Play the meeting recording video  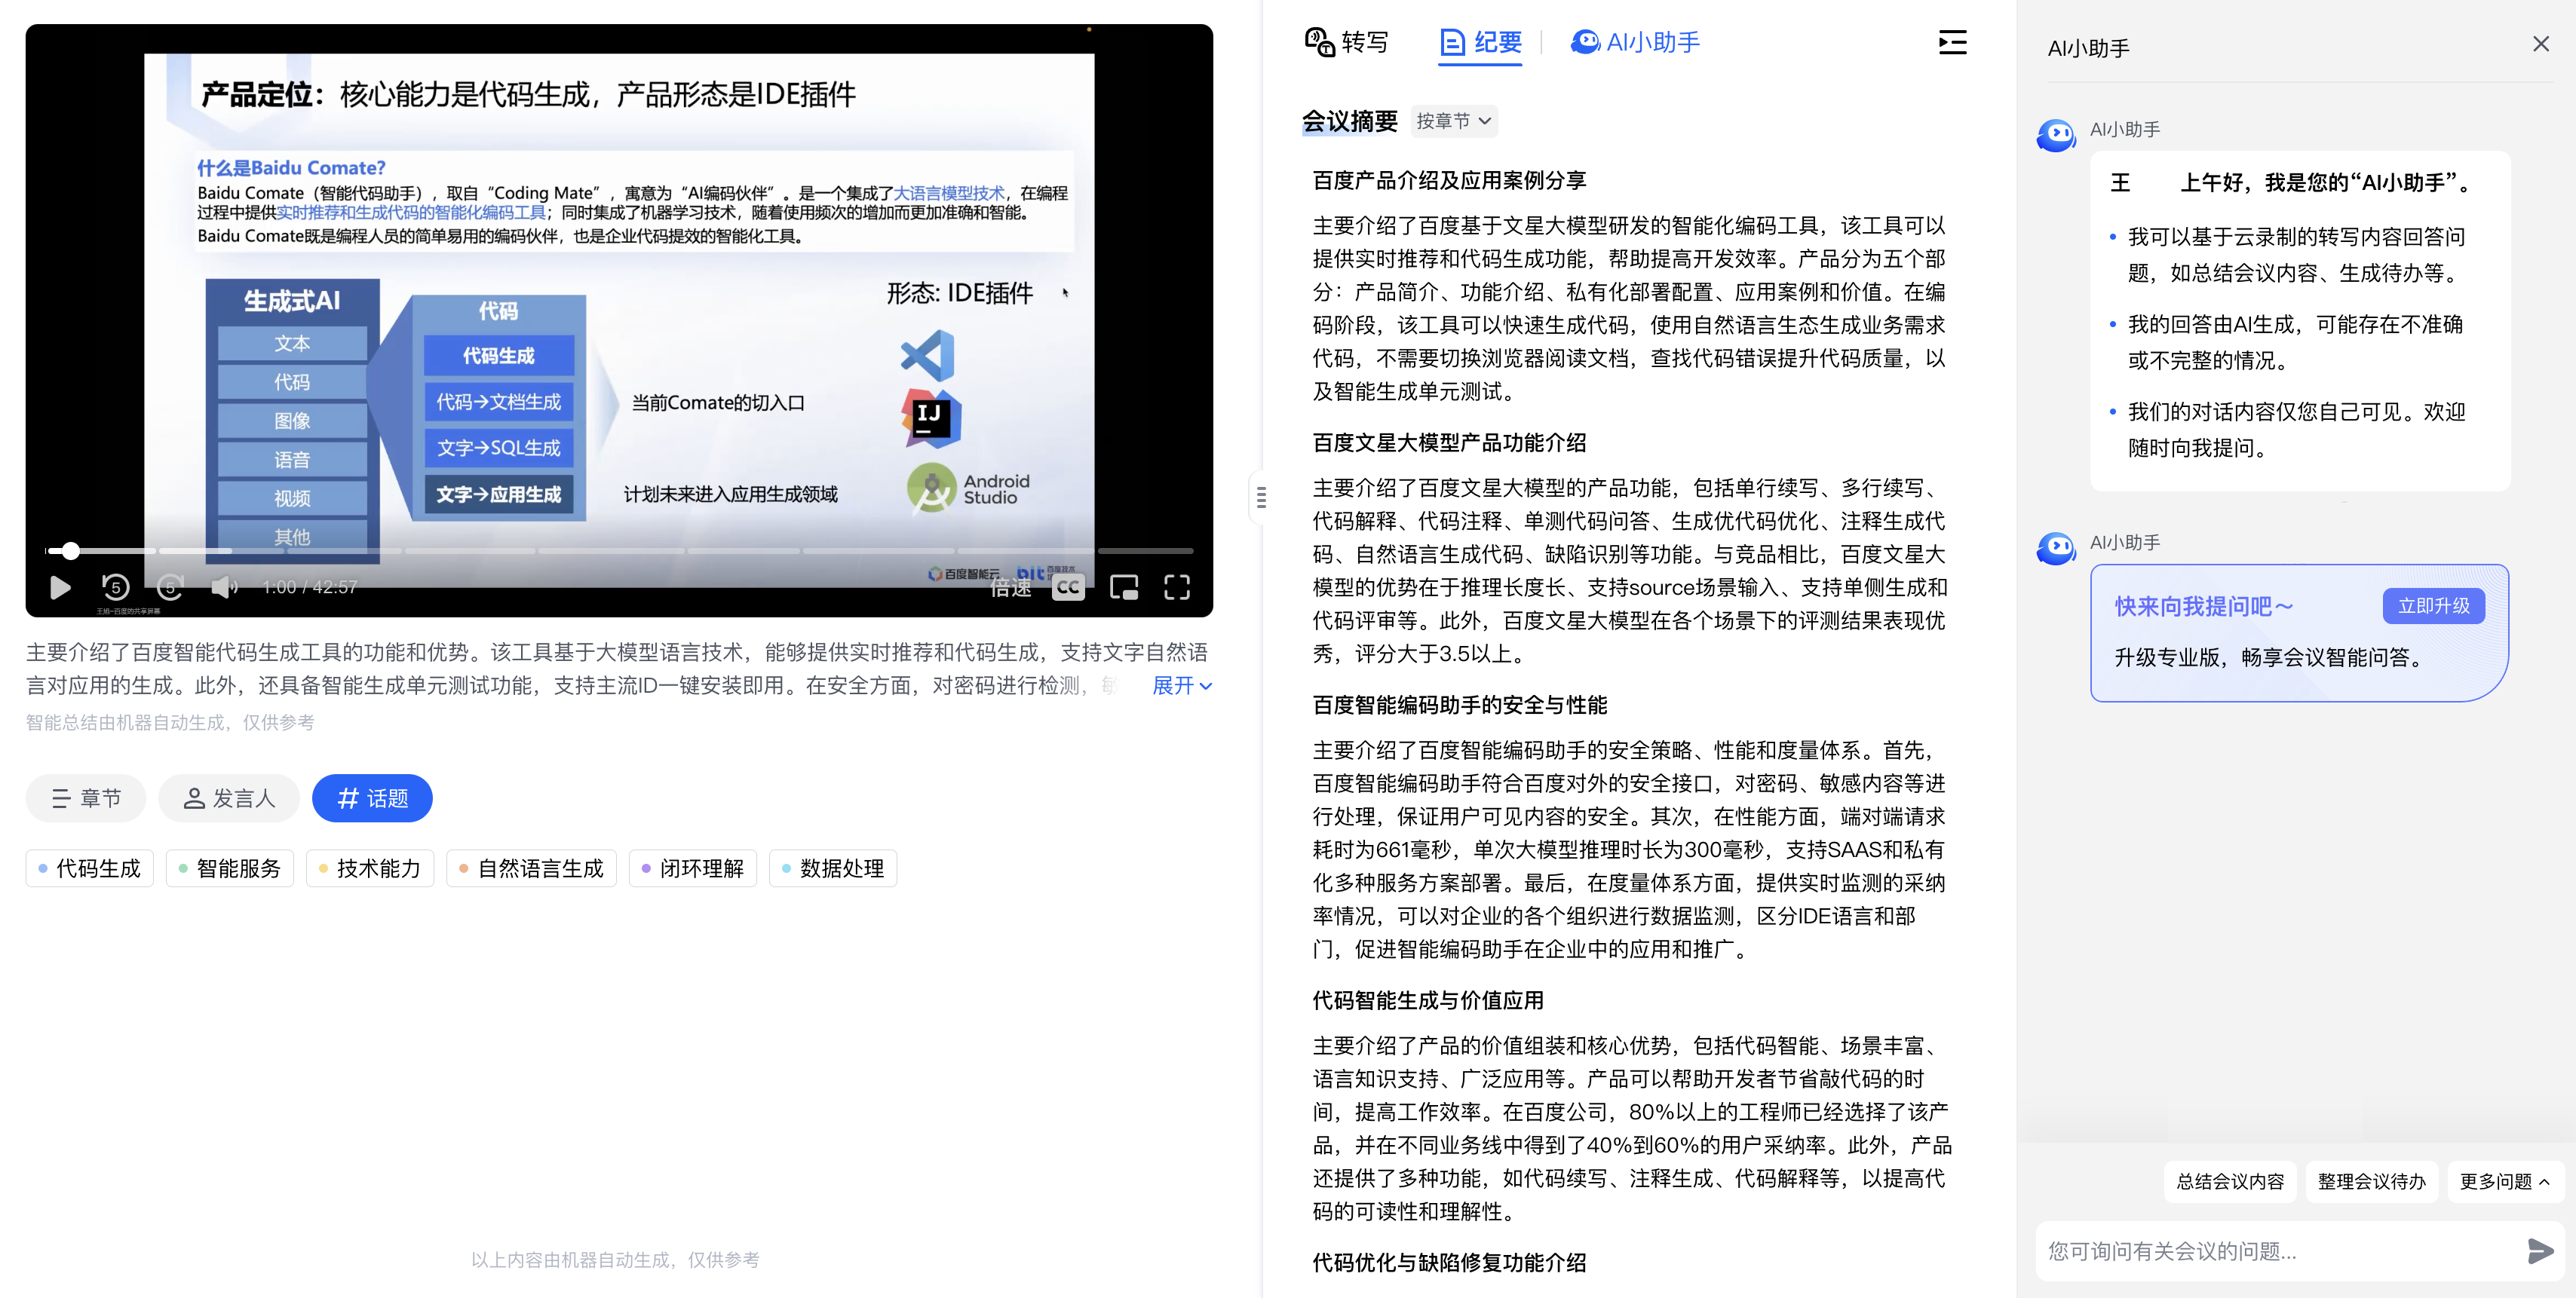pos(60,587)
